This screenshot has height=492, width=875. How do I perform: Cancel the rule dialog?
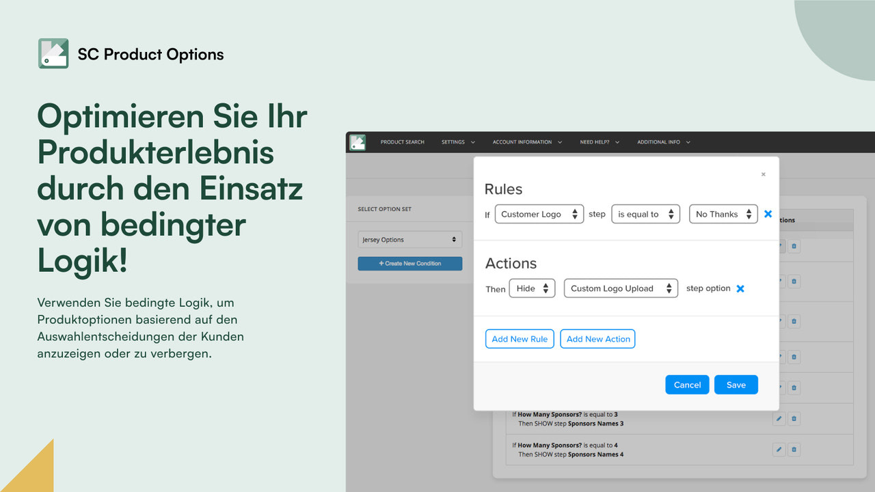click(687, 385)
